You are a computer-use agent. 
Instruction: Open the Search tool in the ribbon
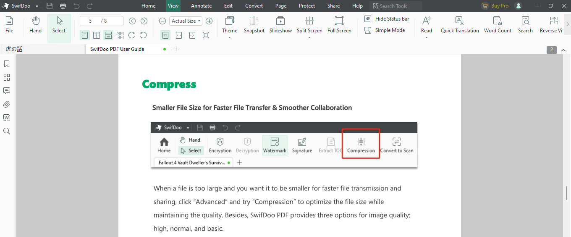pyautogui.click(x=525, y=25)
